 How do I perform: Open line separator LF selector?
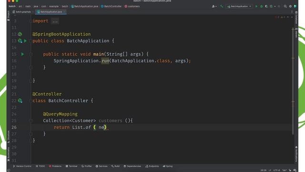(270, 170)
